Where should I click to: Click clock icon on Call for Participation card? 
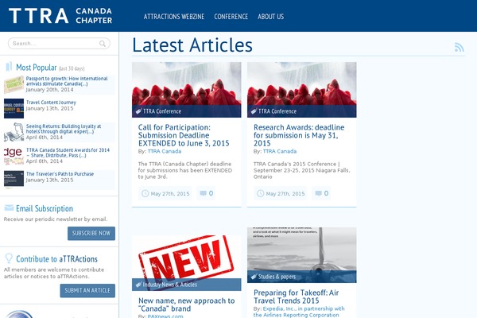[145, 193]
